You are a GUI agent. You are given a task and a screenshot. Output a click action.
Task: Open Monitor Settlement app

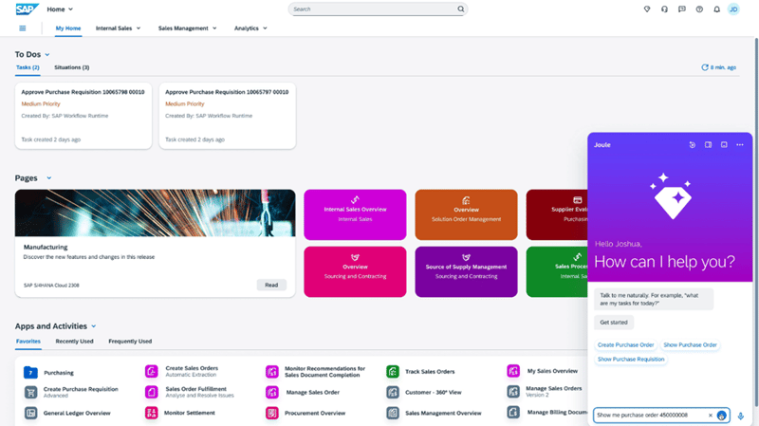tap(179, 413)
